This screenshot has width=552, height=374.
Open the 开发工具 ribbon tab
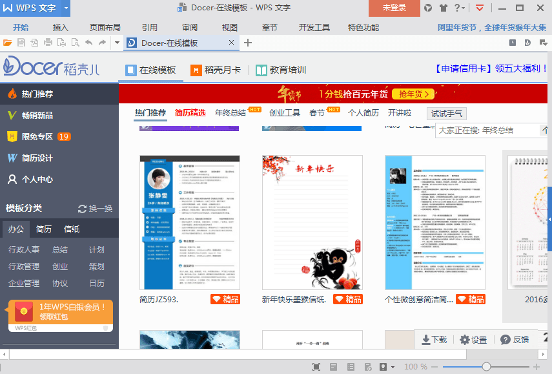314,28
